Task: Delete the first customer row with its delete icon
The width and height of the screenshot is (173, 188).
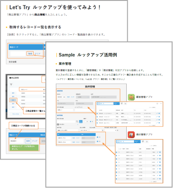Action: pyautogui.click(x=159, y=113)
